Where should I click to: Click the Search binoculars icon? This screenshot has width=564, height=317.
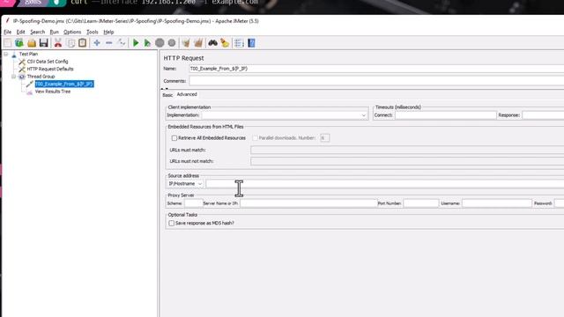click(212, 43)
